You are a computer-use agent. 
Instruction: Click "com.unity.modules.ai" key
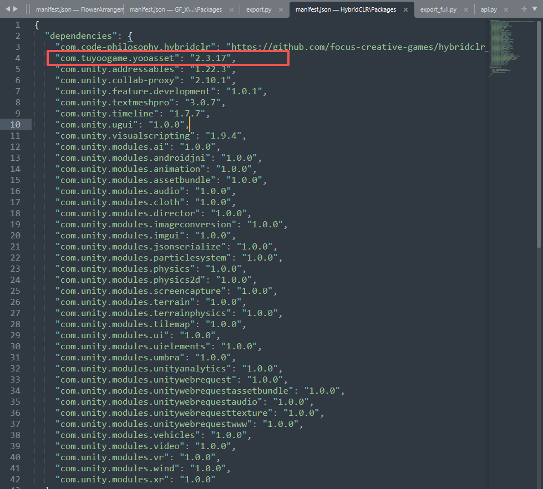pyautogui.click(x=112, y=147)
